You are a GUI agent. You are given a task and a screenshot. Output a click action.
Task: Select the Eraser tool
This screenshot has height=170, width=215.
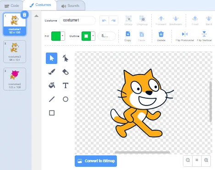pos(66,72)
